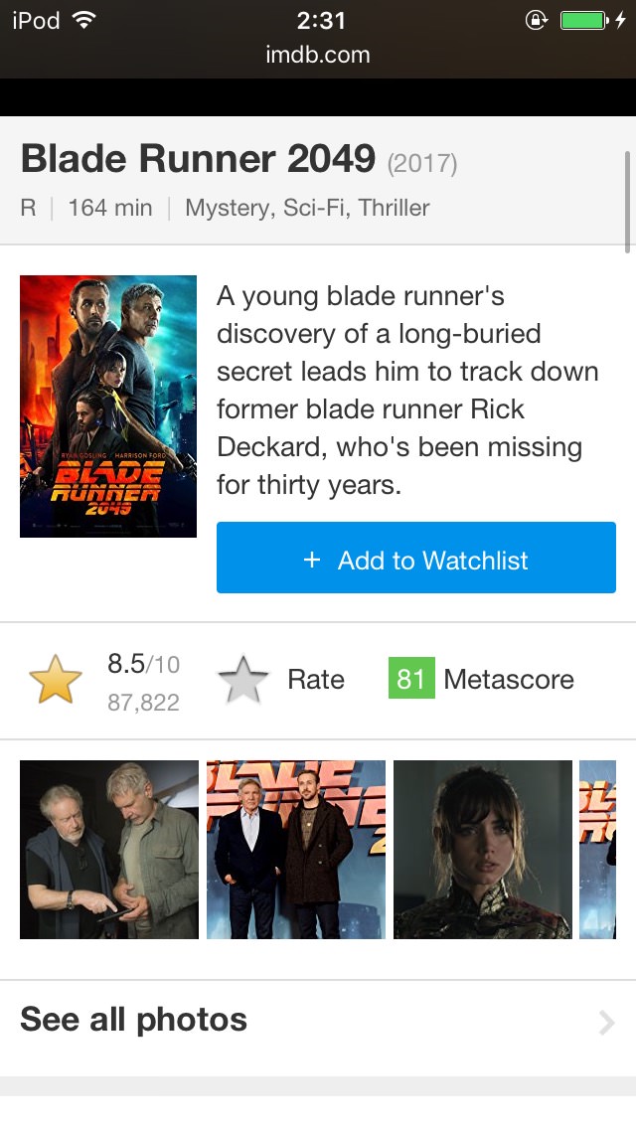Open the partially visible fourth photo
This screenshot has height=1129, width=636.
(598, 850)
